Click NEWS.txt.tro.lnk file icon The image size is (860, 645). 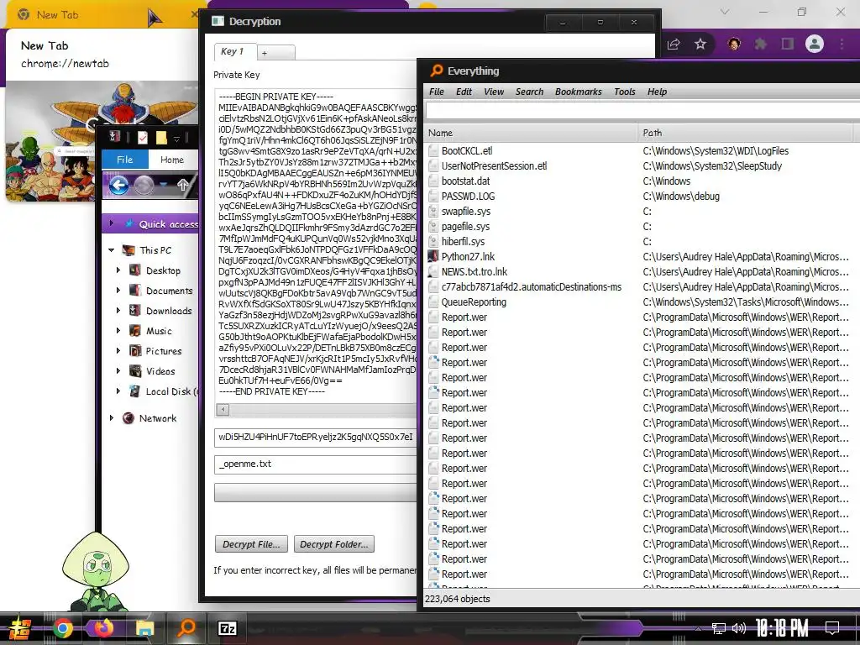pyautogui.click(x=433, y=271)
